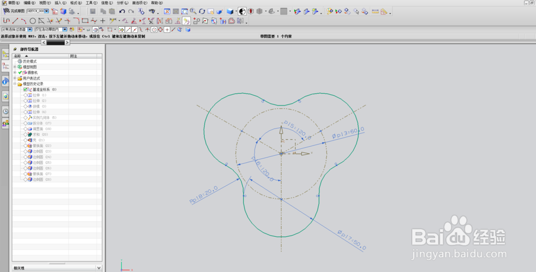Select the Point (plus) sketch tool

coord(102,21)
